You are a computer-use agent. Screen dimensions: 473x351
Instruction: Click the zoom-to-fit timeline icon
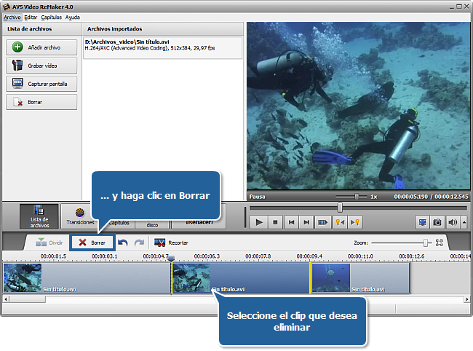click(x=440, y=242)
